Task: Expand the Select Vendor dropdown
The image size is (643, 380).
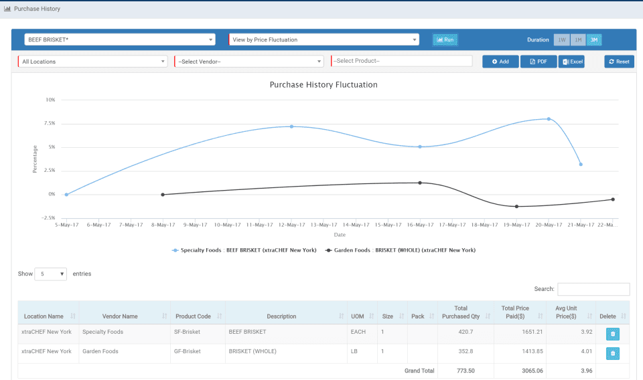Action: point(249,62)
